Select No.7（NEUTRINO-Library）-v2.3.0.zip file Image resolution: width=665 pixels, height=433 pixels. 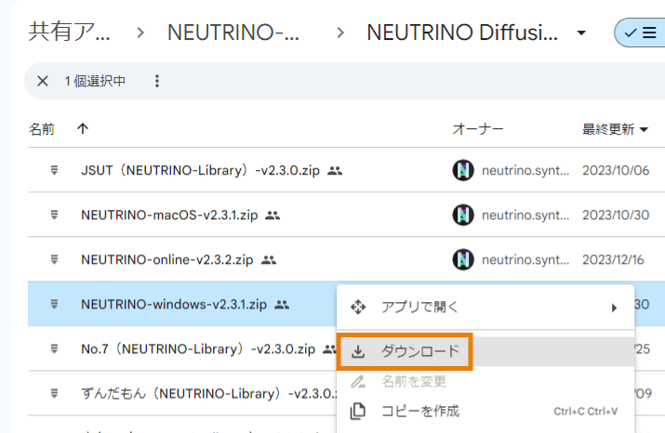pos(198,349)
